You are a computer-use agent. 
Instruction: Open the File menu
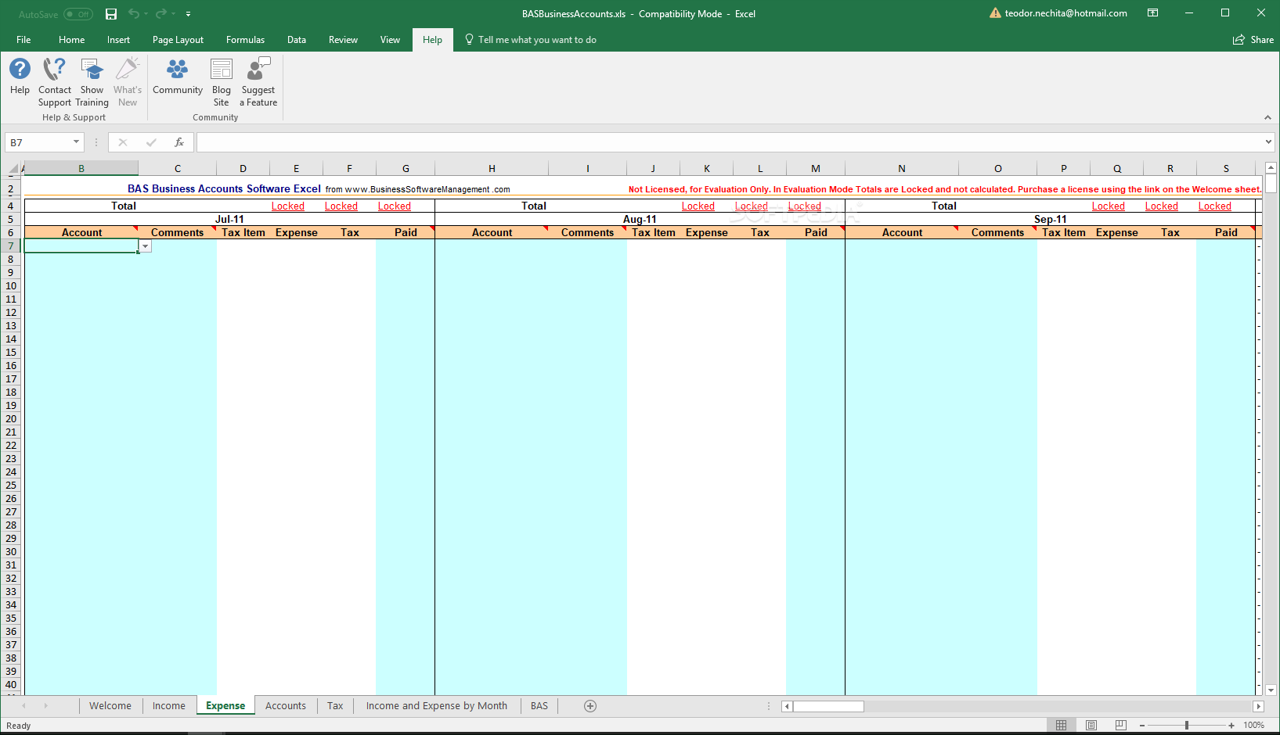click(x=23, y=40)
